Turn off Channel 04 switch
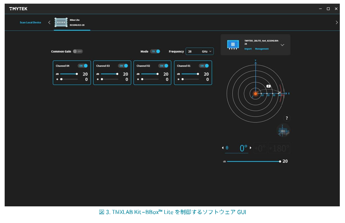The width and height of the screenshot is (345, 223). [x=83, y=66]
